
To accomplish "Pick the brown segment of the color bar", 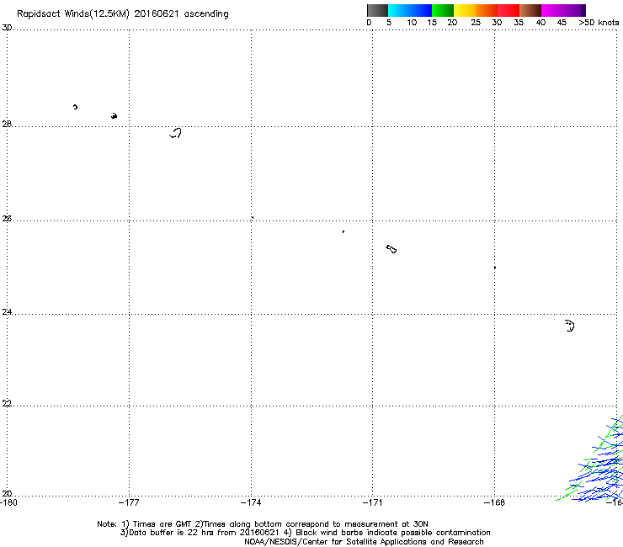I will point(530,10).
